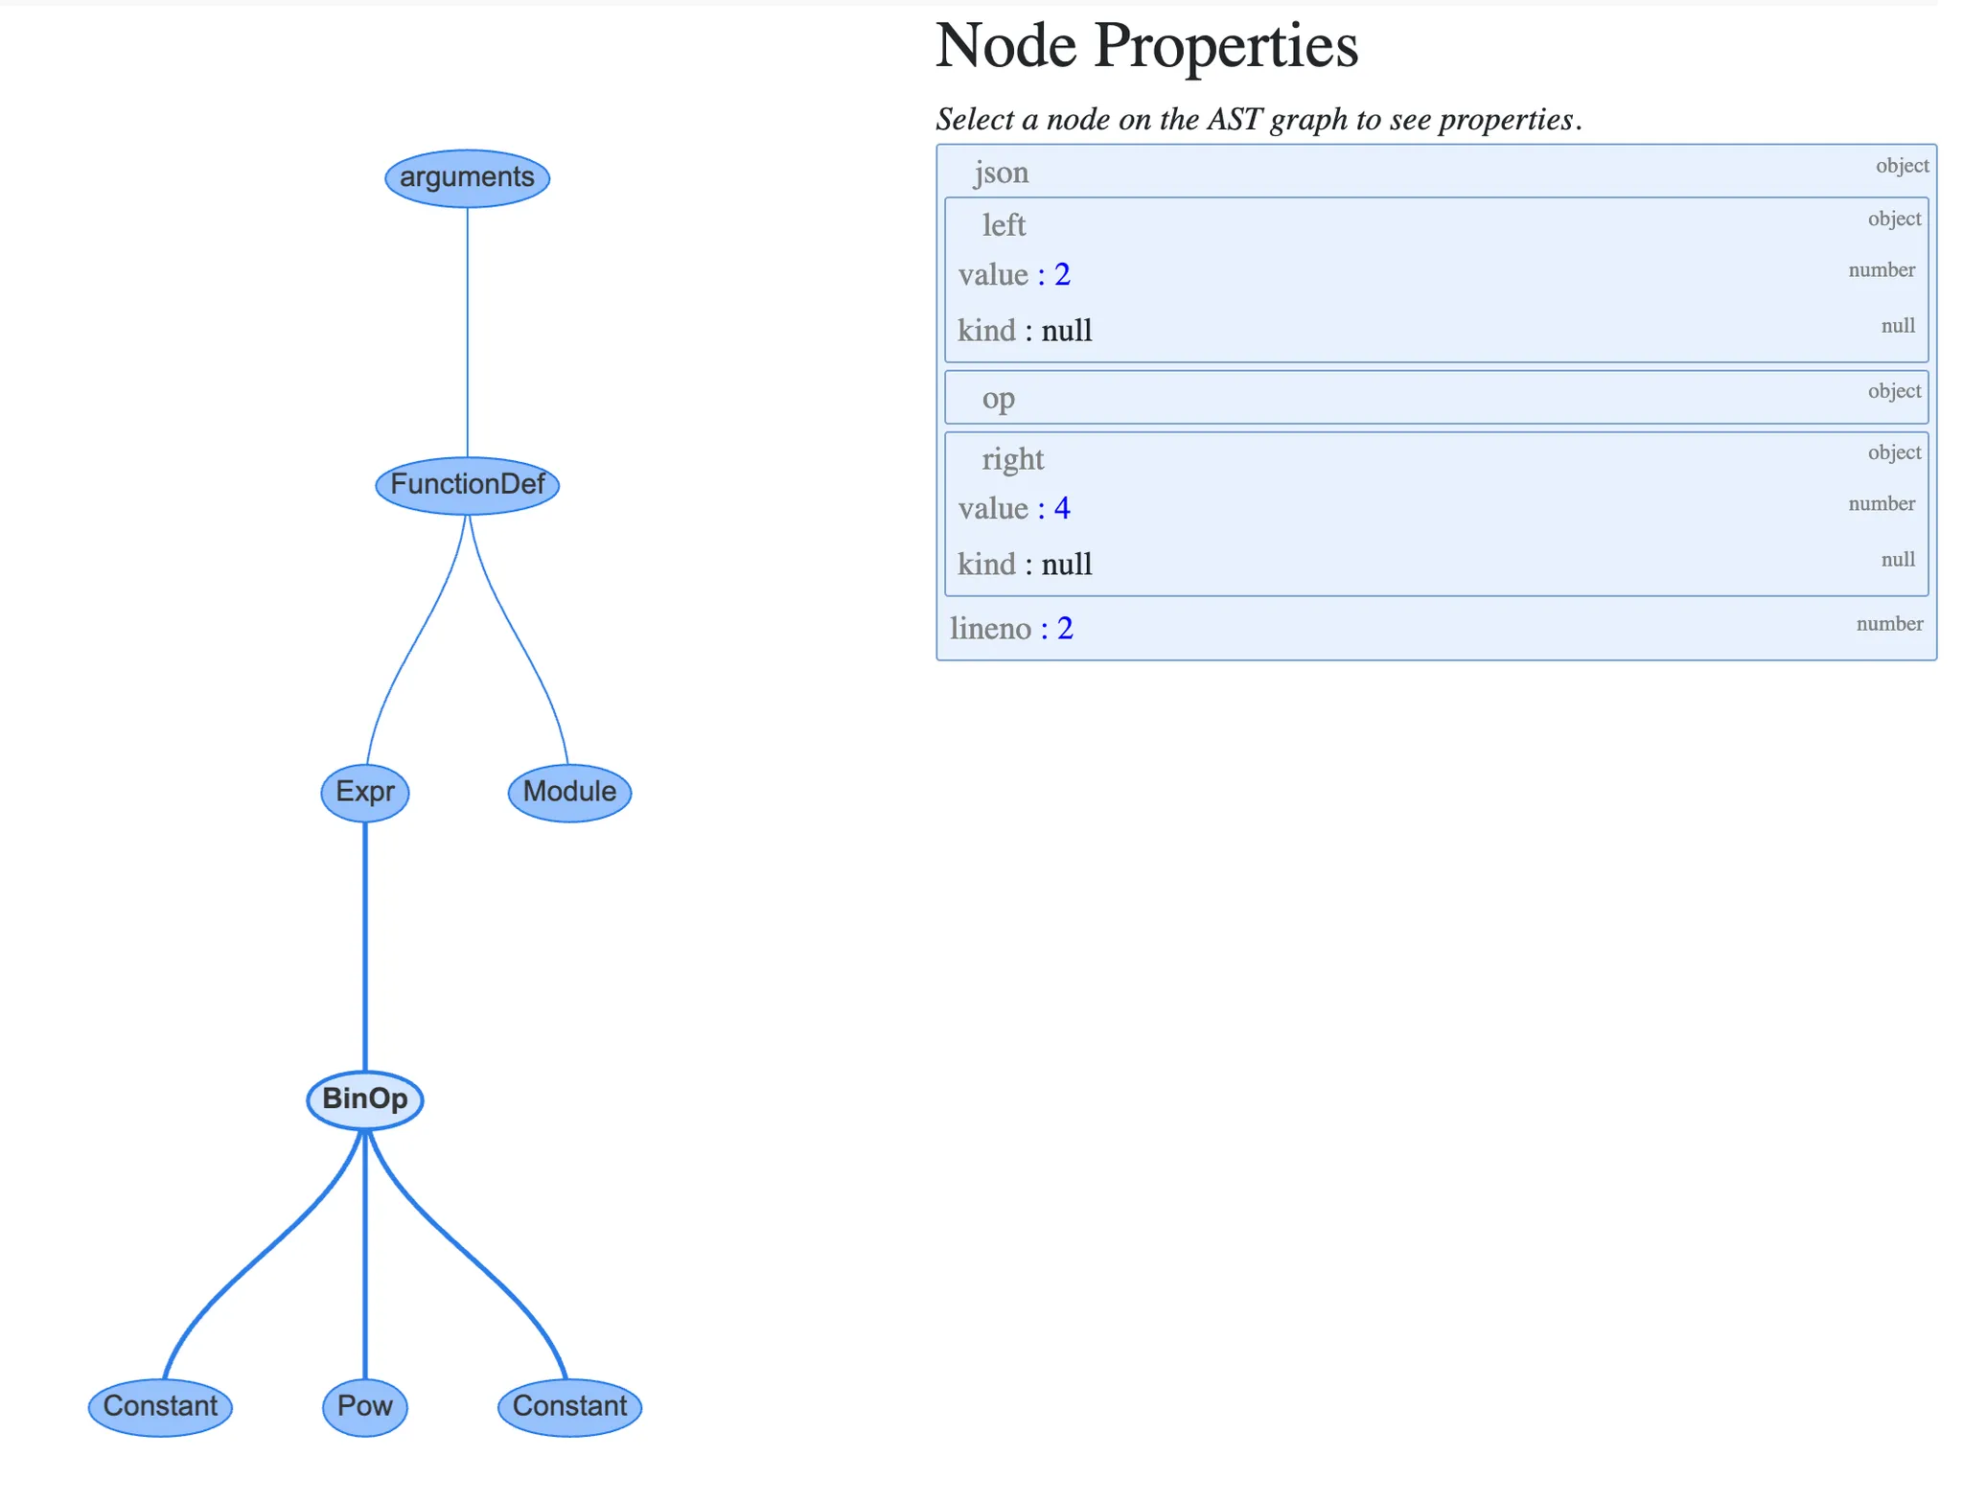Collapse the left object section

tap(1004, 225)
